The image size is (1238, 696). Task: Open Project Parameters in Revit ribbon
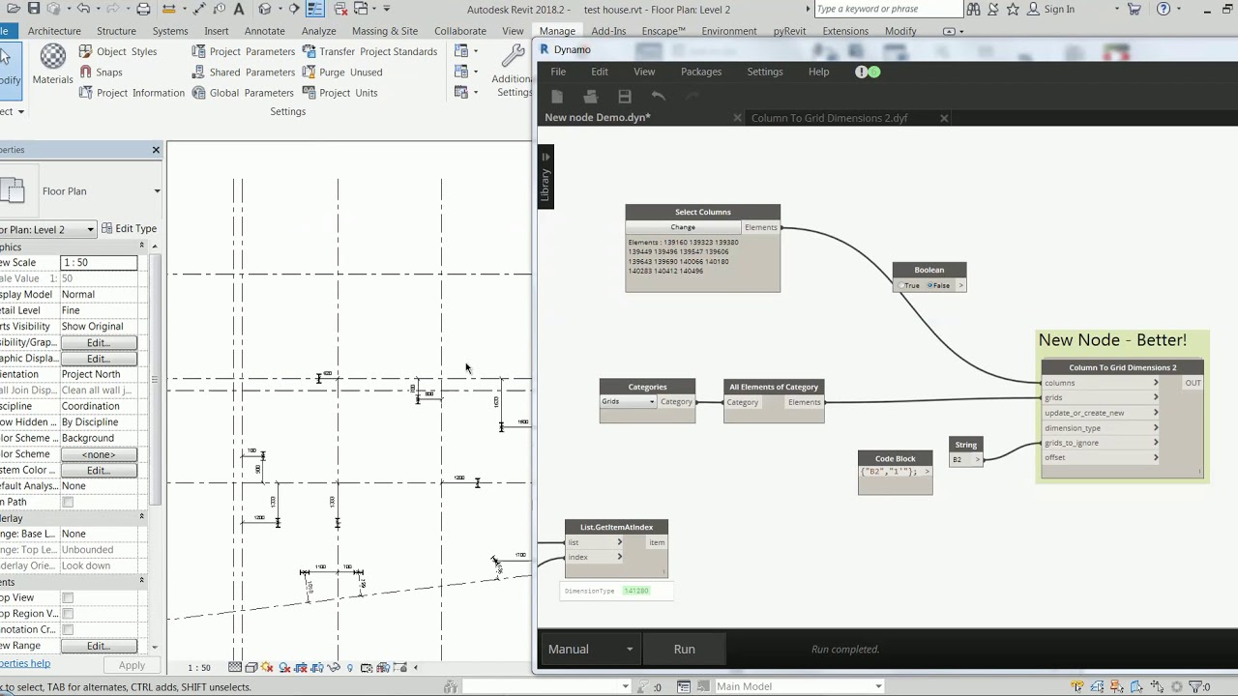point(243,51)
